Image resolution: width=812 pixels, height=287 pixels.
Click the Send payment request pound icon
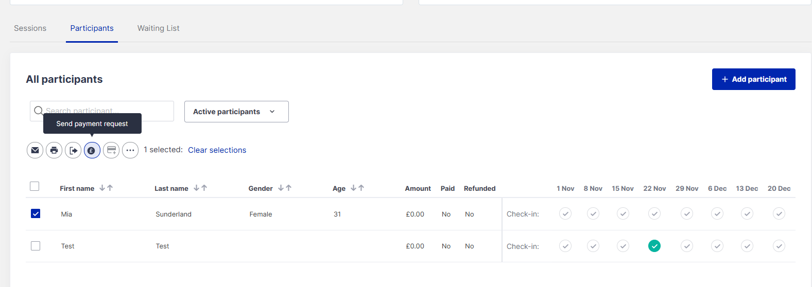92,150
